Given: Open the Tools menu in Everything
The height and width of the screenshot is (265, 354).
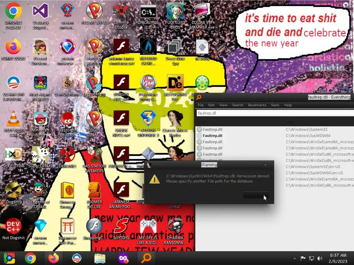Looking at the screenshot, I should click(275, 105).
